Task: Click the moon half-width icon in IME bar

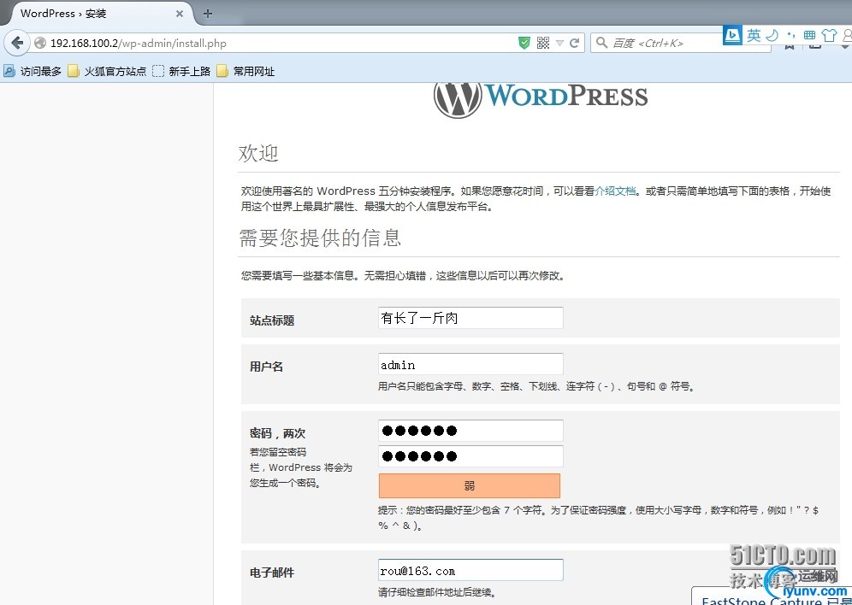Action: point(772,36)
